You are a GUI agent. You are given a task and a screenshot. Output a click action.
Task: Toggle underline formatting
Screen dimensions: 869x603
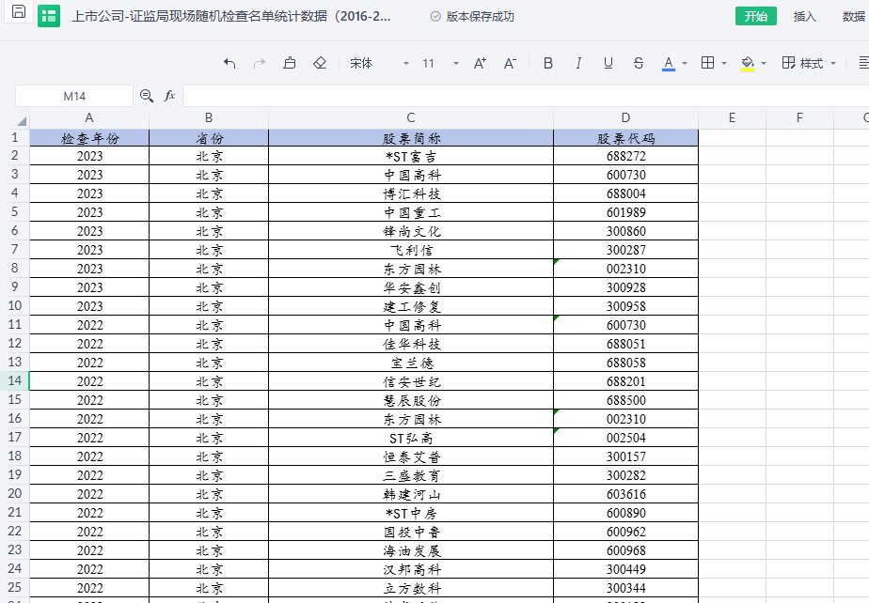[608, 63]
